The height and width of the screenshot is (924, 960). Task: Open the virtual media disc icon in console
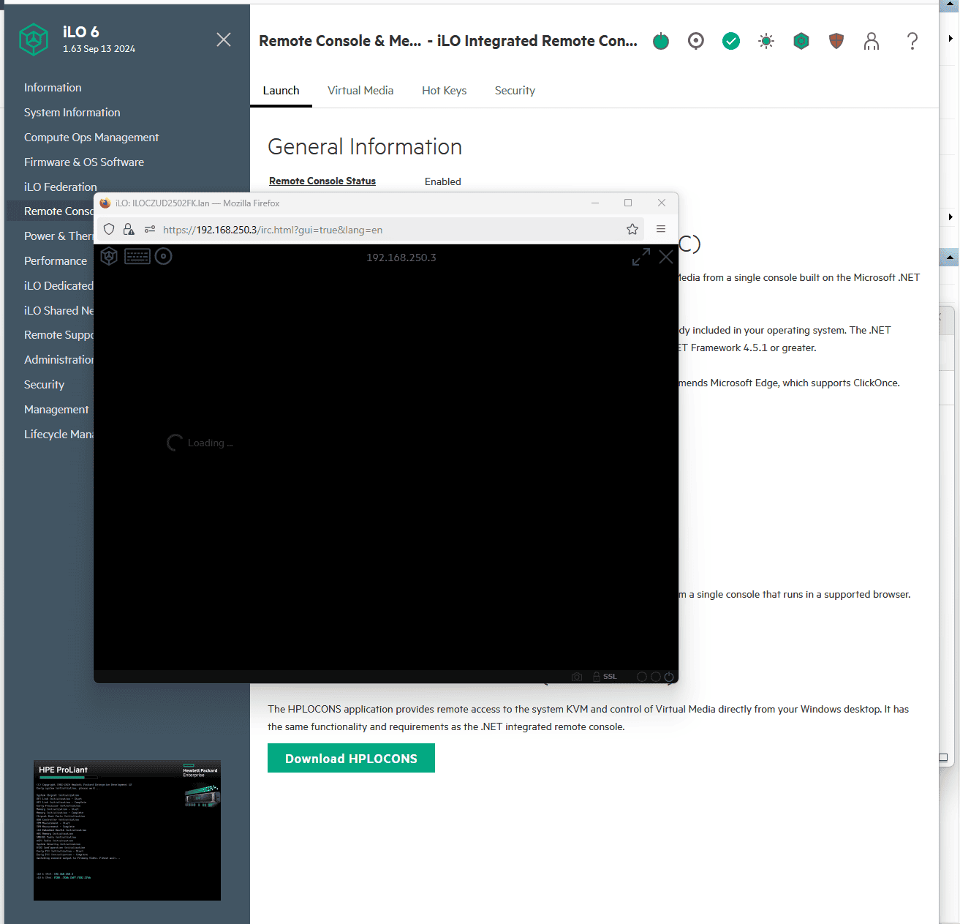coord(164,256)
